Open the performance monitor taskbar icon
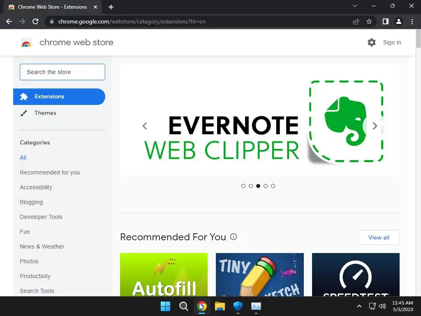 [x=256, y=306]
